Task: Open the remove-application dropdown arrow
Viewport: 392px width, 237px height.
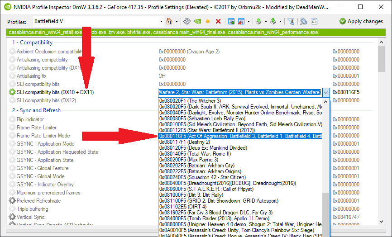Action: [249, 21]
